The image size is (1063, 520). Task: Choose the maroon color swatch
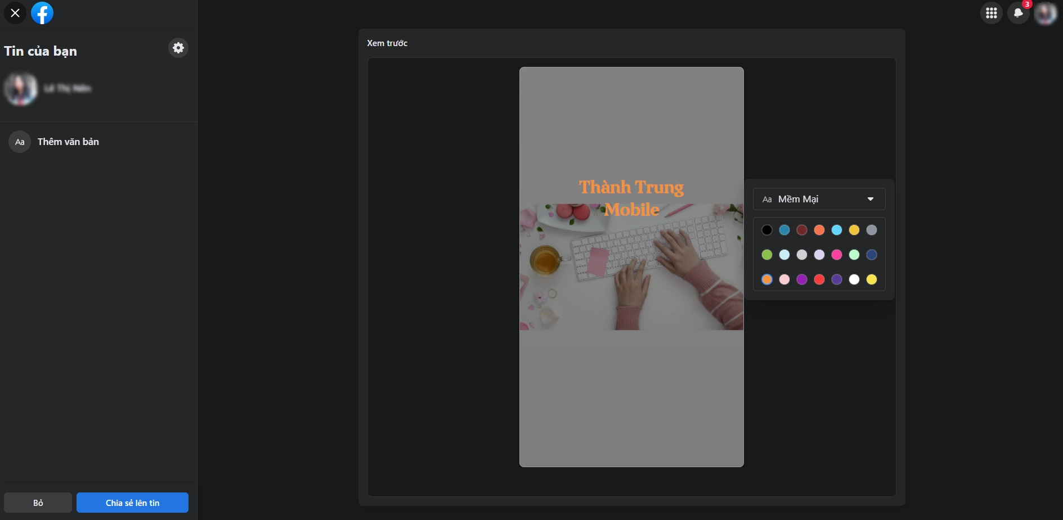pos(802,230)
